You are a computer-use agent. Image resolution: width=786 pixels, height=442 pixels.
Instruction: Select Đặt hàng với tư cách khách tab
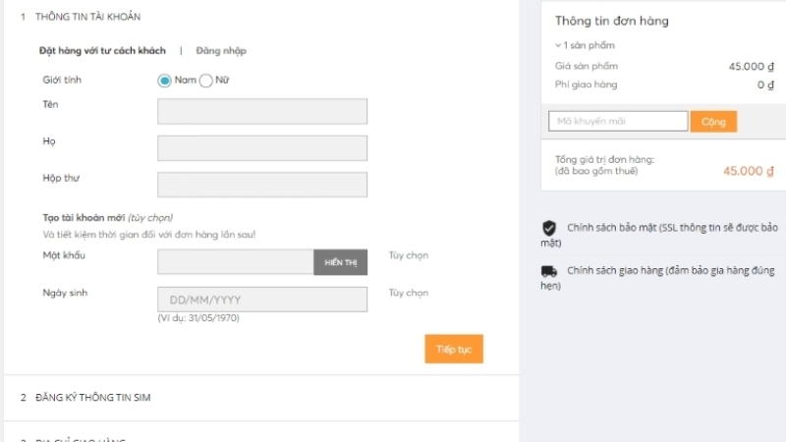102,50
